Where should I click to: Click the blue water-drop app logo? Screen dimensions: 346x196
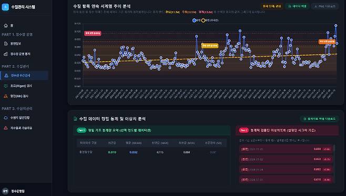click(x=5, y=7)
